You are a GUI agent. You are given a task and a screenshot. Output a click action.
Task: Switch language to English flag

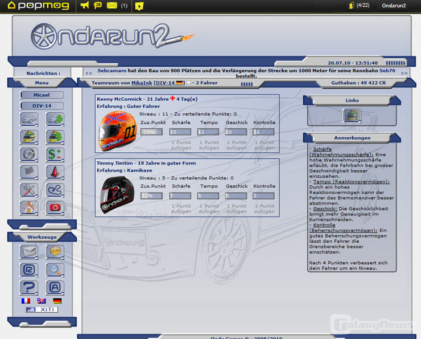point(42,301)
